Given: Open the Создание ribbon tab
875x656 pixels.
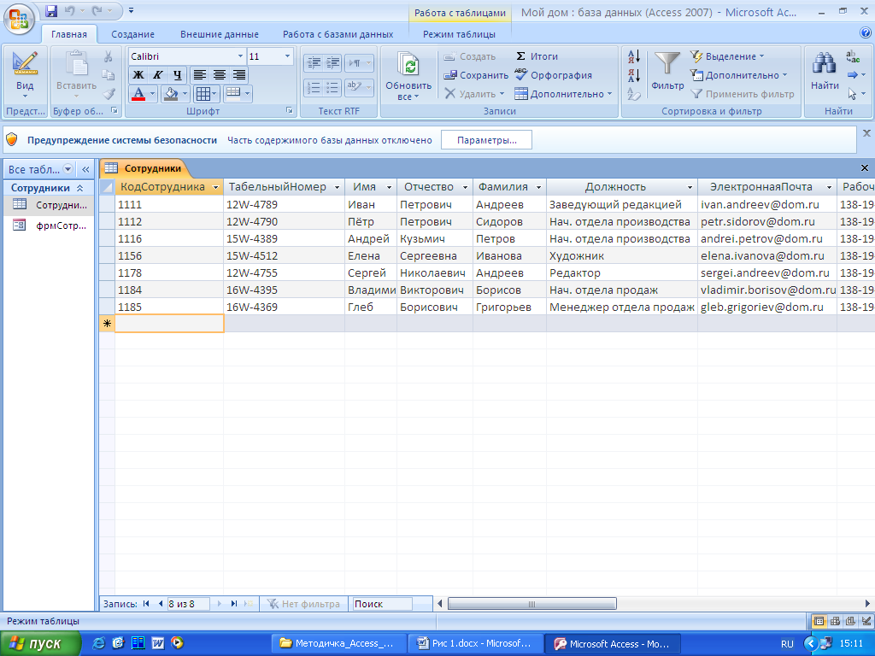Looking at the screenshot, I should [132, 34].
